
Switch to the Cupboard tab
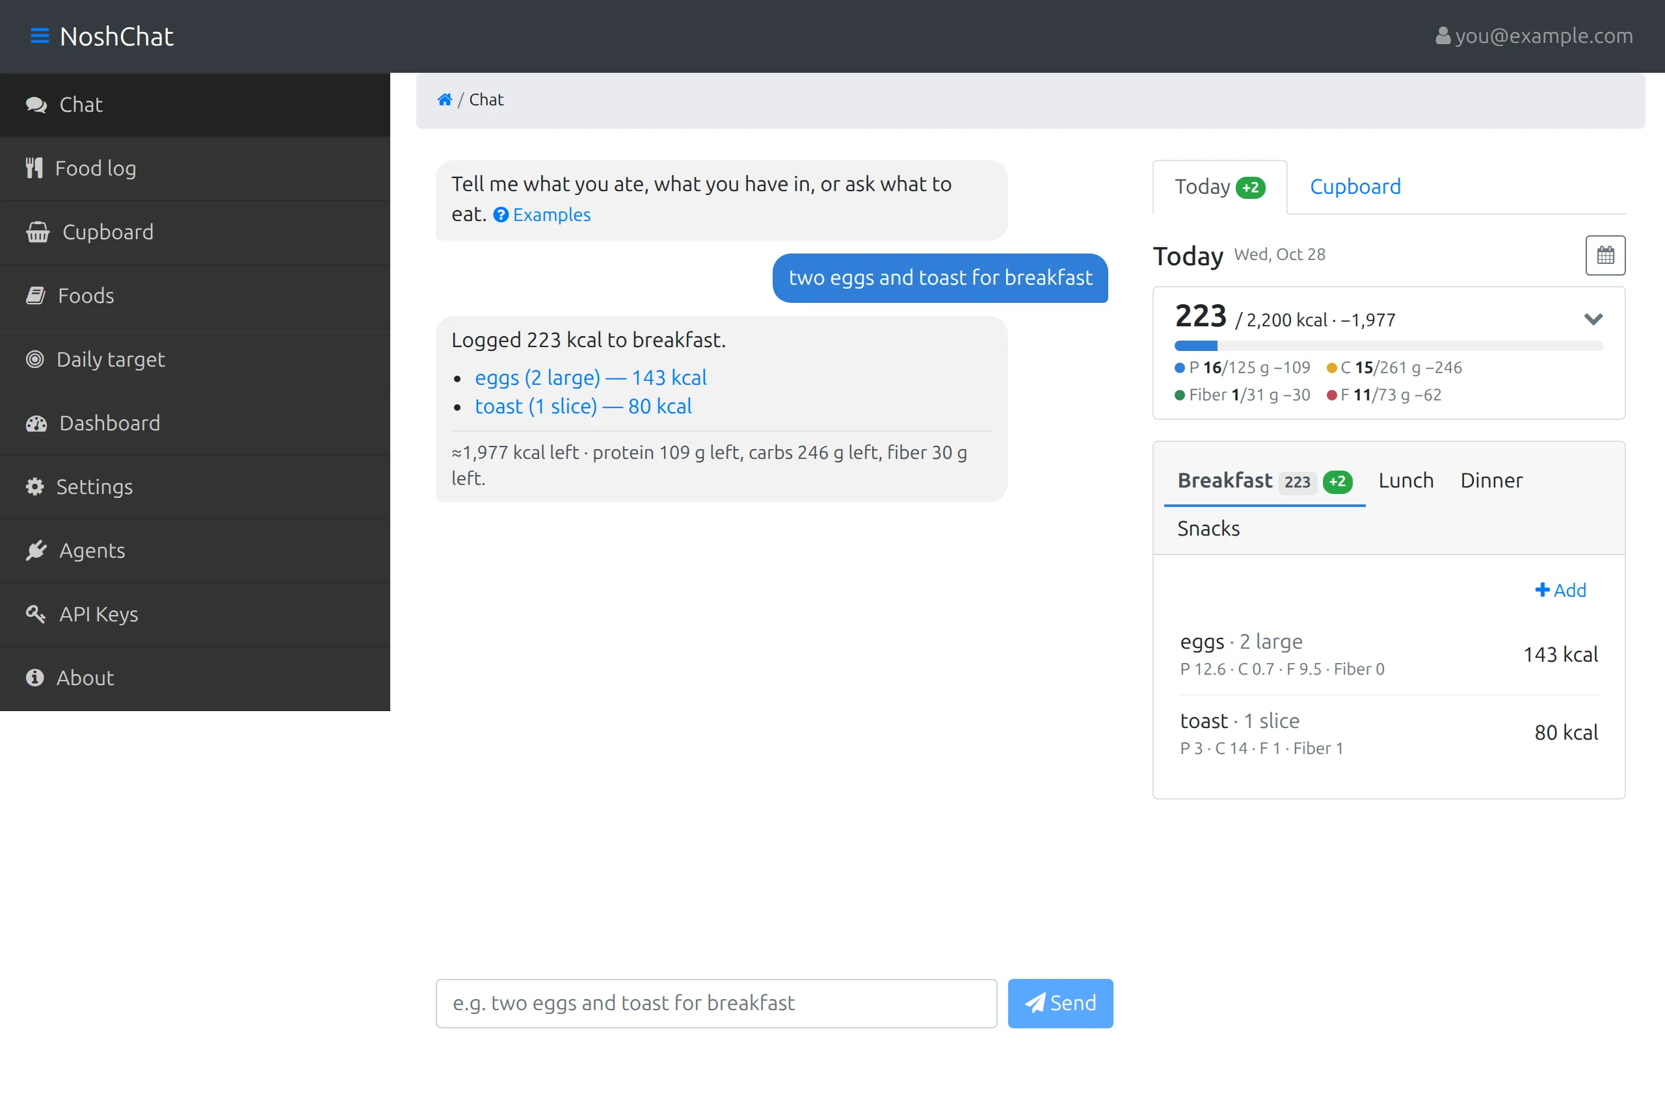pyautogui.click(x=1355, y=187)
